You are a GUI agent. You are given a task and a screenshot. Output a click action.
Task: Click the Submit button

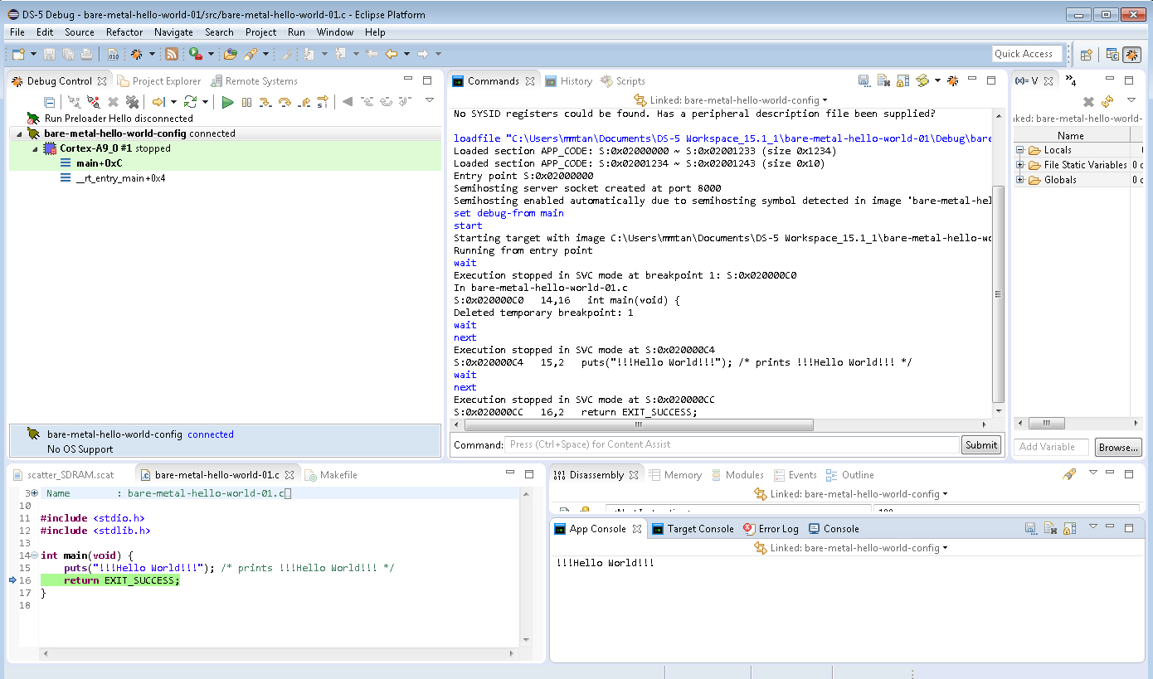click(x=980, y=445)
